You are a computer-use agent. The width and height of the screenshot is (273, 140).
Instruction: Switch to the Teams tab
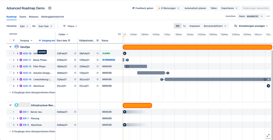(x=23, y=17)
